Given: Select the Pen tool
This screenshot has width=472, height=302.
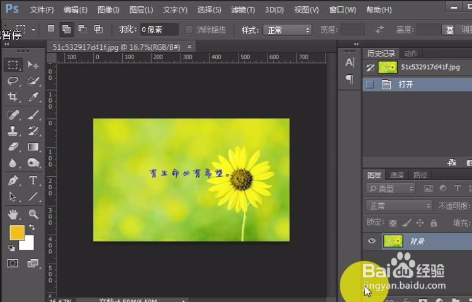Looking at the screenshot, I should (13, 181).
